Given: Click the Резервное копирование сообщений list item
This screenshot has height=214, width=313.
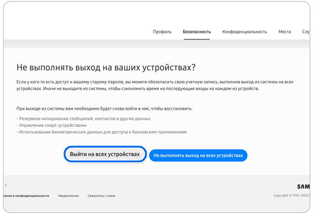Looking at the screenshot, I should [x=83, y=119].
